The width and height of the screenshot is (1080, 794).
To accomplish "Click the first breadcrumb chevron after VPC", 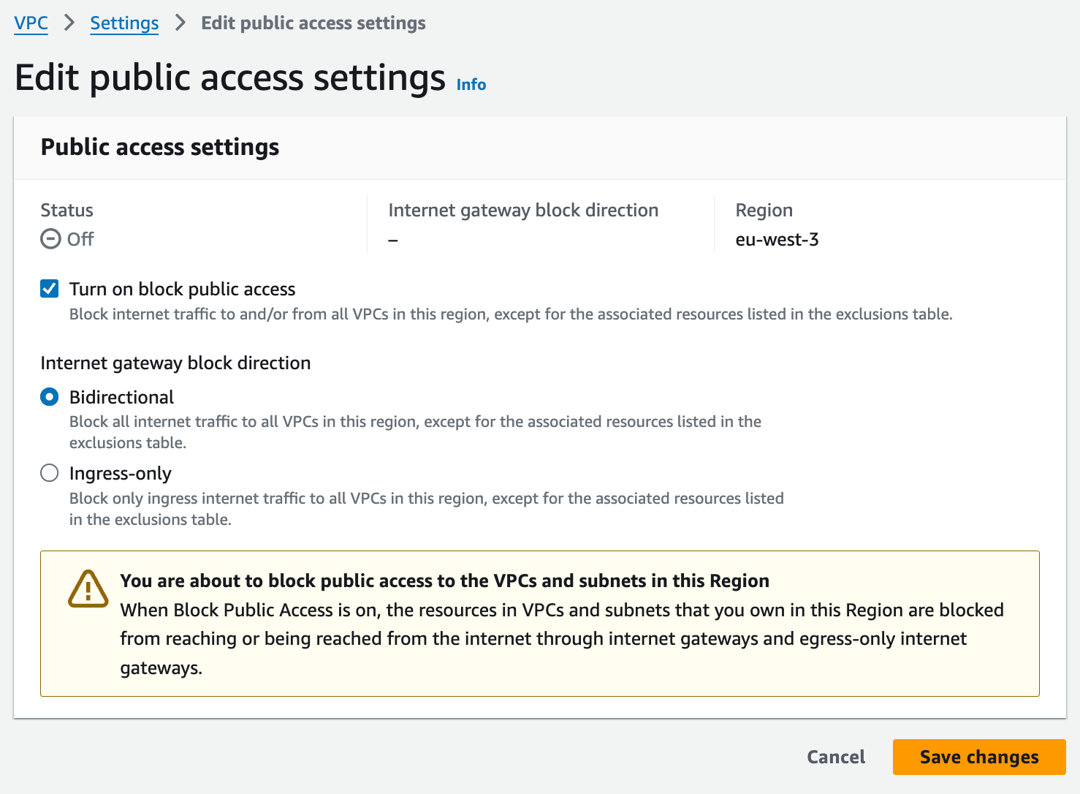I will coord(69,23).
